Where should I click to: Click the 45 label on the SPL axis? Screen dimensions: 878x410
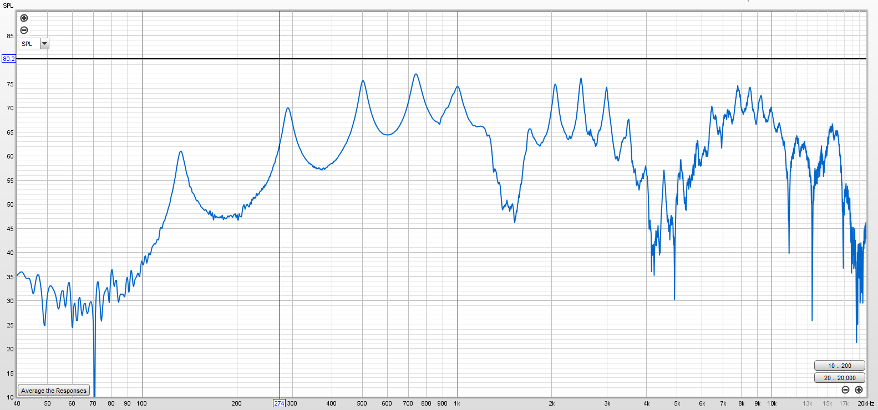click(x=10, y=229)
